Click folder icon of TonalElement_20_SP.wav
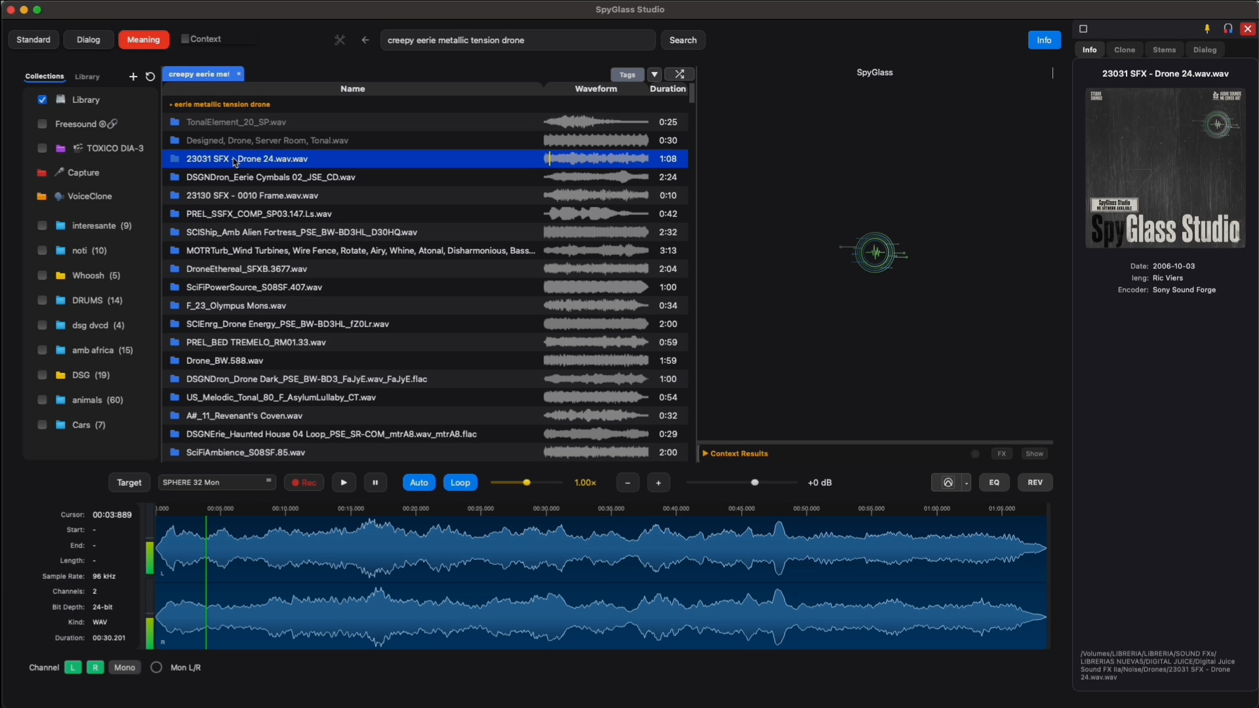 (x=174, y=122)
